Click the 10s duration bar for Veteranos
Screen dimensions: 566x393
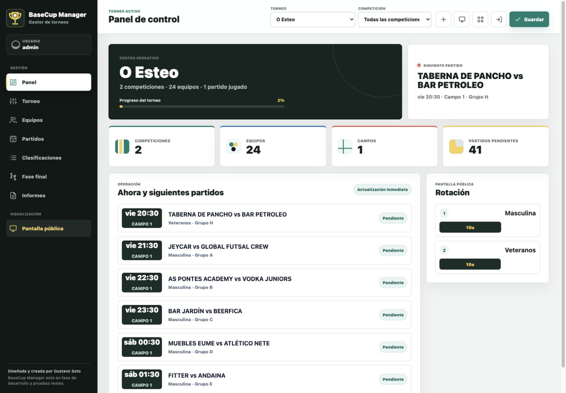click(470, 264)
